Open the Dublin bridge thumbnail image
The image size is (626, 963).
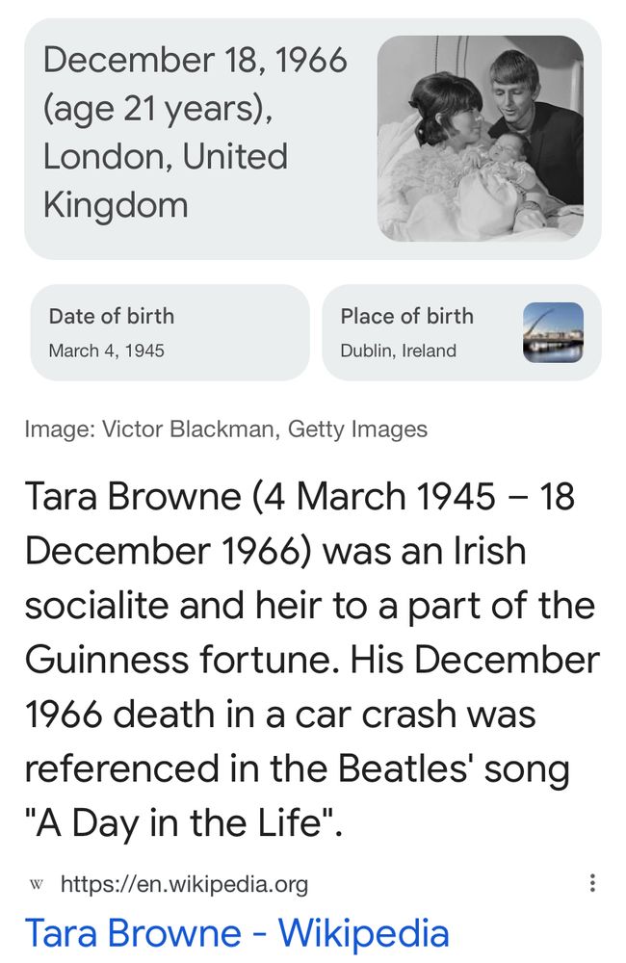coord(553,332)
